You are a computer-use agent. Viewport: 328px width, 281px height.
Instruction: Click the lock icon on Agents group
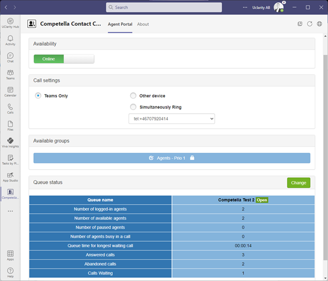(x=192, y=158)
